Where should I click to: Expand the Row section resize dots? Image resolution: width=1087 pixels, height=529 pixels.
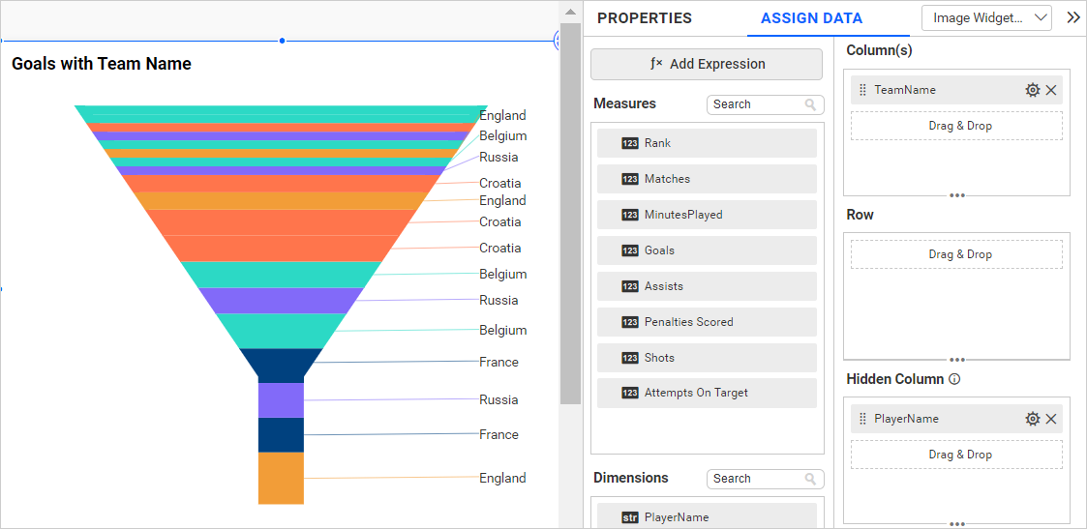click(956, 359)
